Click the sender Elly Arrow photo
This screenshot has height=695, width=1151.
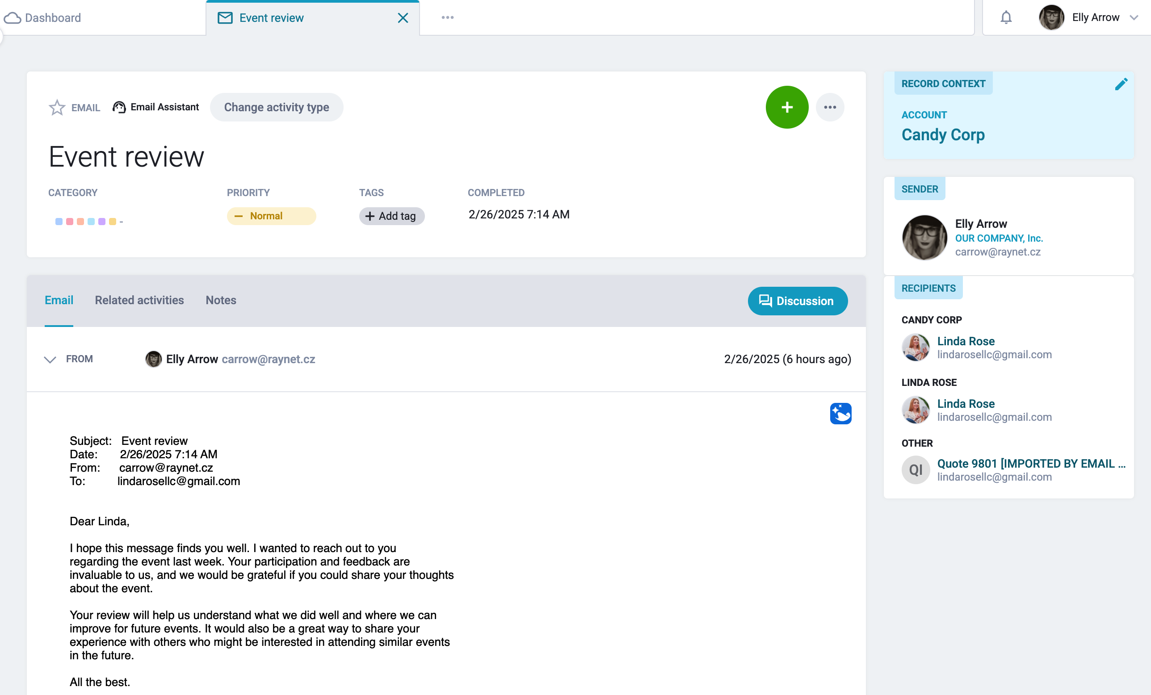(924, 237)
